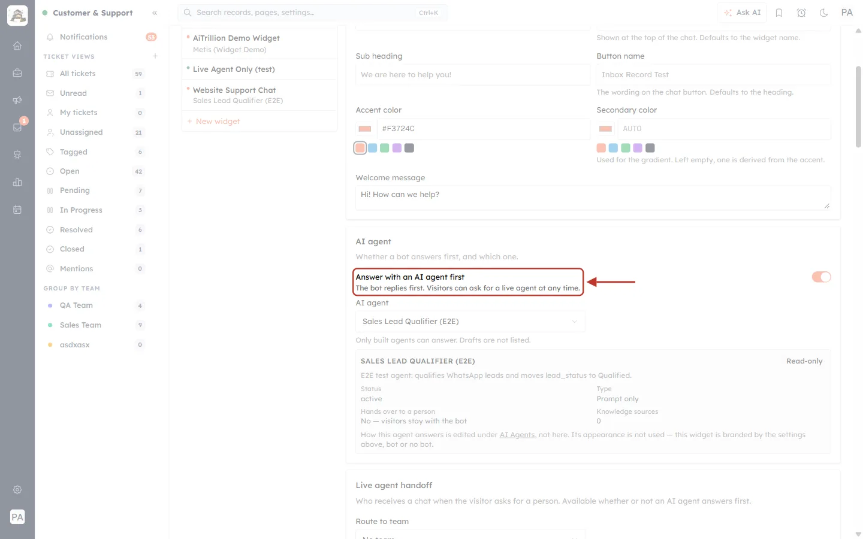Open the Accent color picker swatch beside #F3724C

(364, 129)
